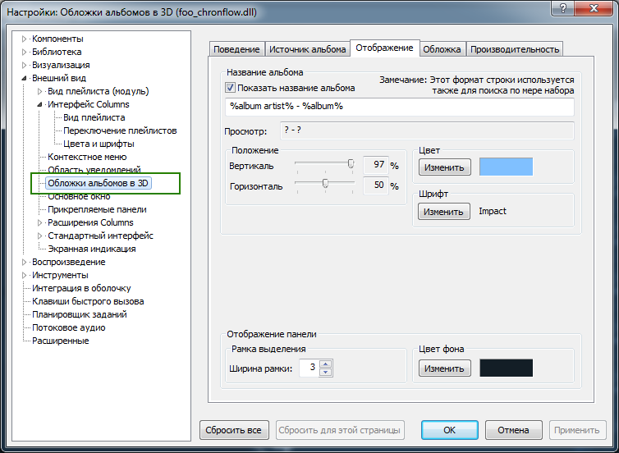Go to the Обложка tab

[442, 49]
